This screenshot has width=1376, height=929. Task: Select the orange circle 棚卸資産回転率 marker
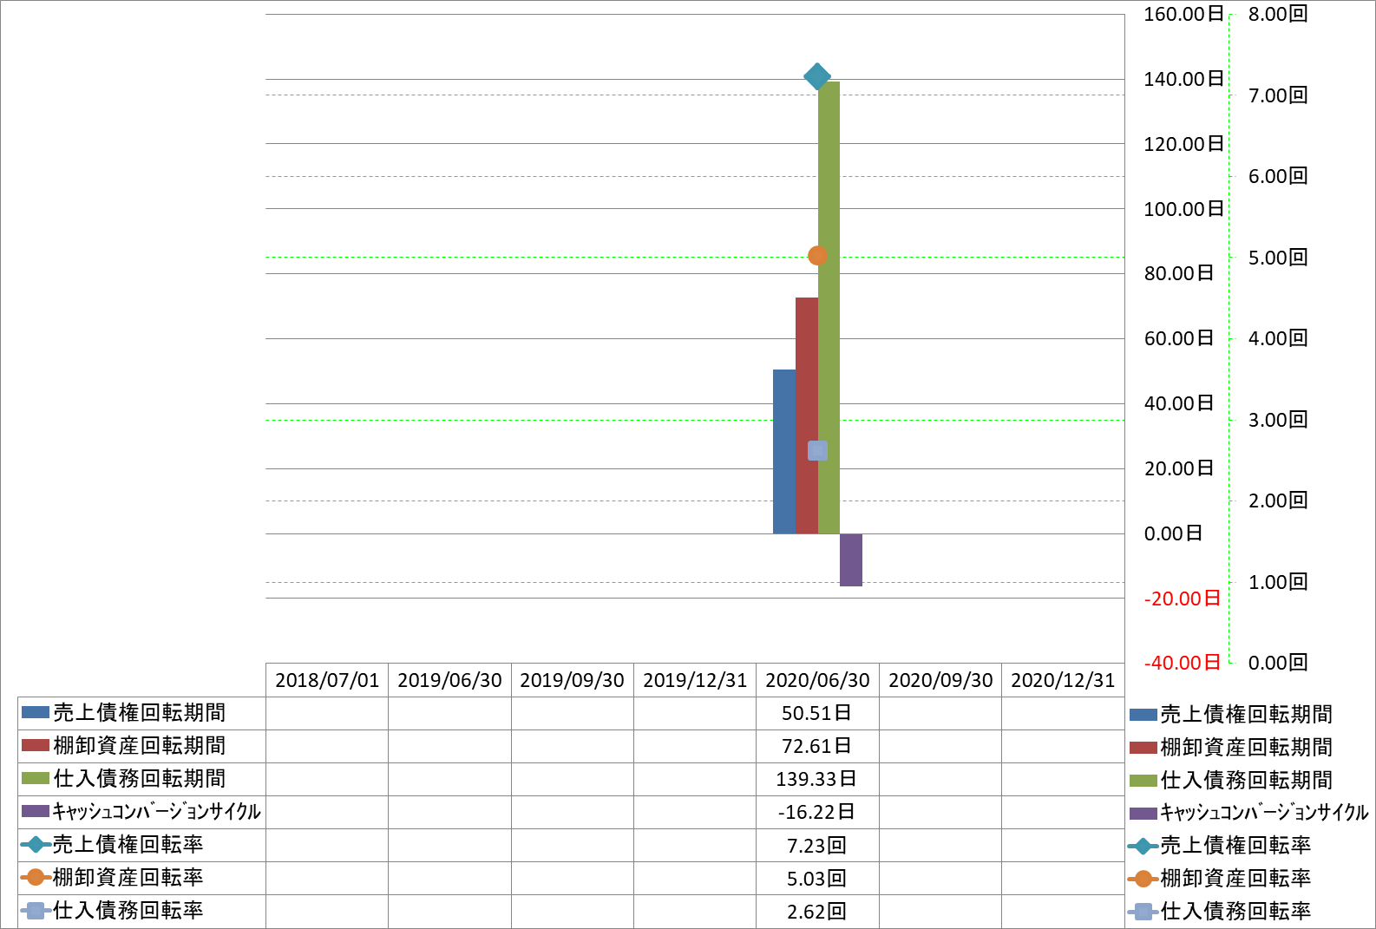[x=817, y=256]
